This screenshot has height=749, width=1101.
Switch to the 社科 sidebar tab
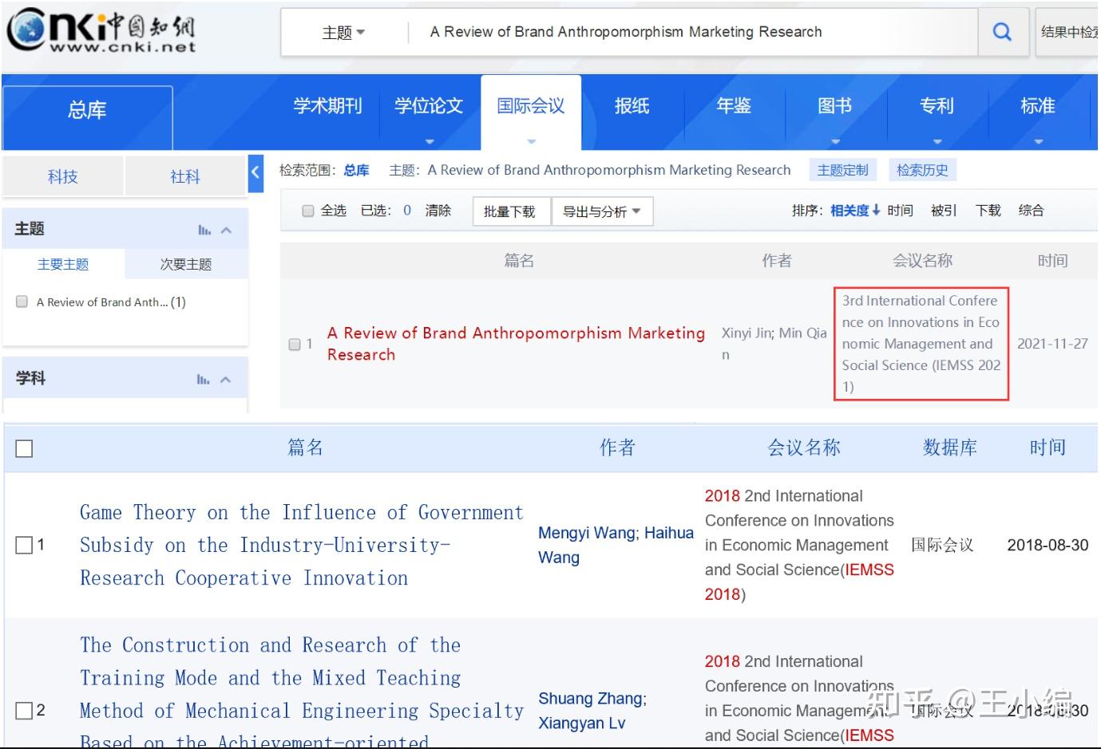(x=184, y=175)
